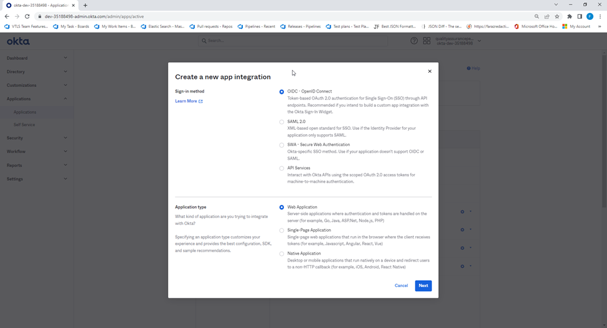Click the Next button
This screenshot has width=607, height=328.
[x=423, y=286]
